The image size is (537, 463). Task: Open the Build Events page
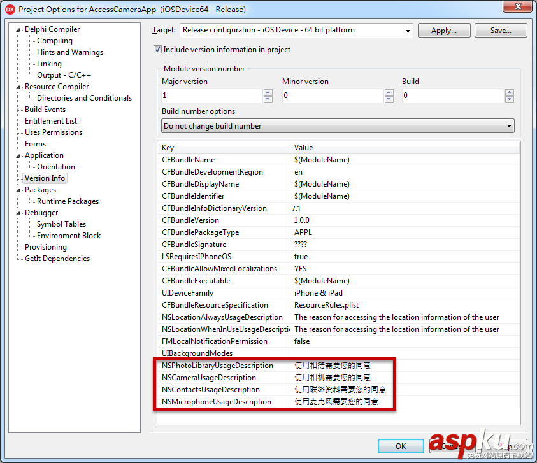45,110
